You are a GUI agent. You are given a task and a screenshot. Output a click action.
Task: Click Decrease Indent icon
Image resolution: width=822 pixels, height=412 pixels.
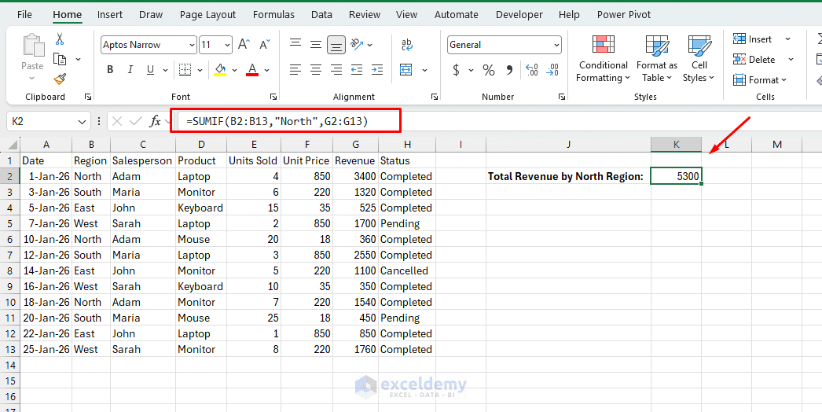pyautogui.click(x=357, y=69)
